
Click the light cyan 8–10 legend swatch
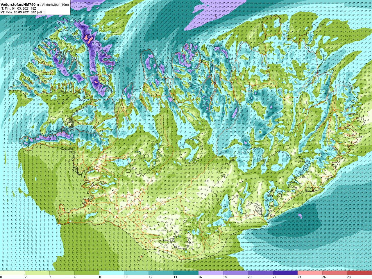pos(112,273)
